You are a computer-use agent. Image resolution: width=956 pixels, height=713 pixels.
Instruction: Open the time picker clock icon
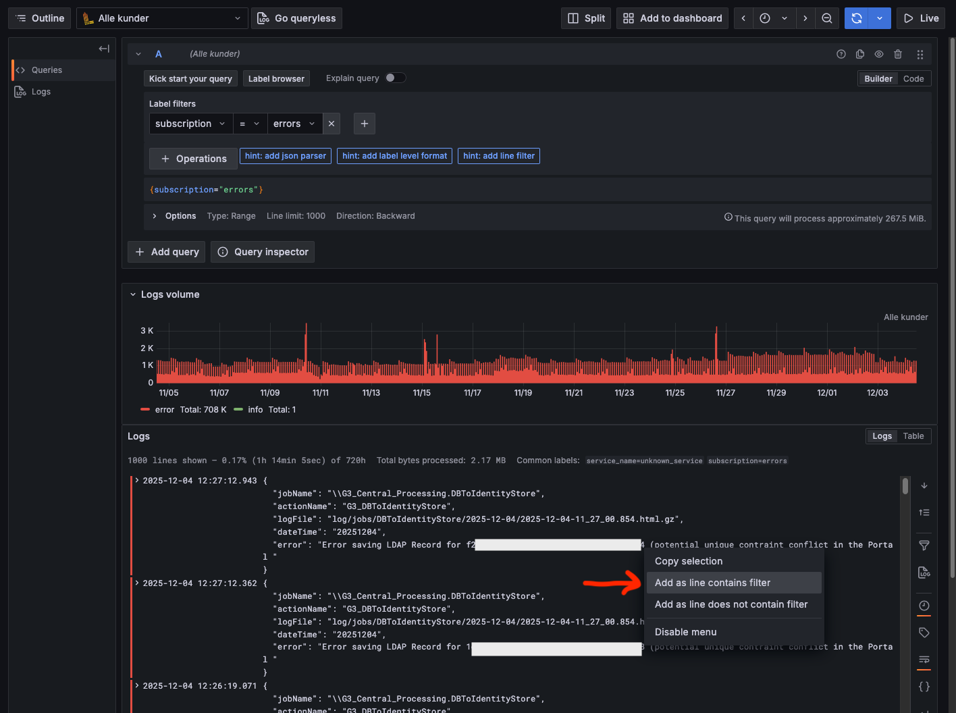pyautogui.click(x=765, y=18)
